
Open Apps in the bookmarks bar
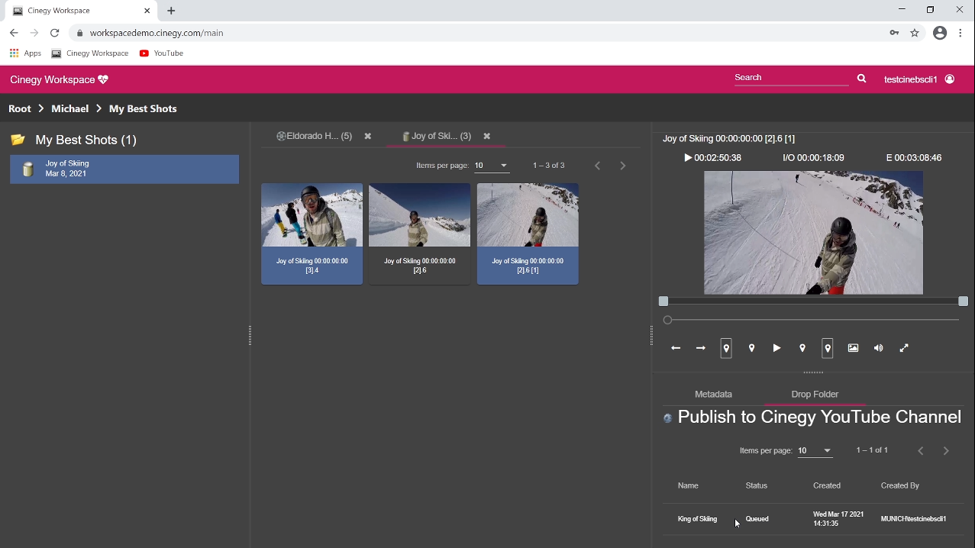pyautogui.click(x=25, y=53)
